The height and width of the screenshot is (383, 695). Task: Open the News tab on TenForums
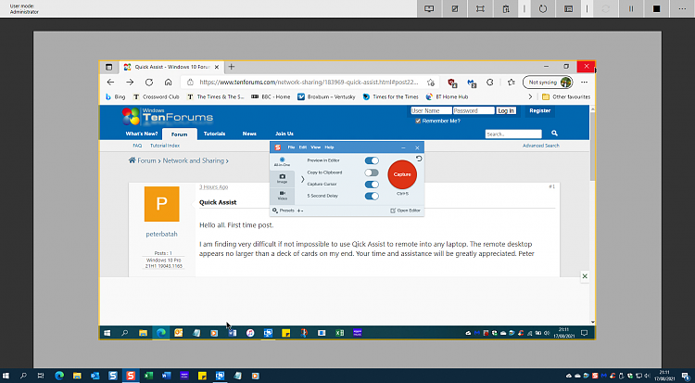click(249, 134)
